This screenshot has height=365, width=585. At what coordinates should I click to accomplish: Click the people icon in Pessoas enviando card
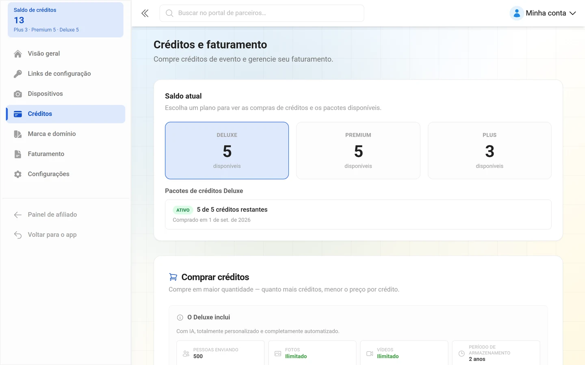click(186, 354)
